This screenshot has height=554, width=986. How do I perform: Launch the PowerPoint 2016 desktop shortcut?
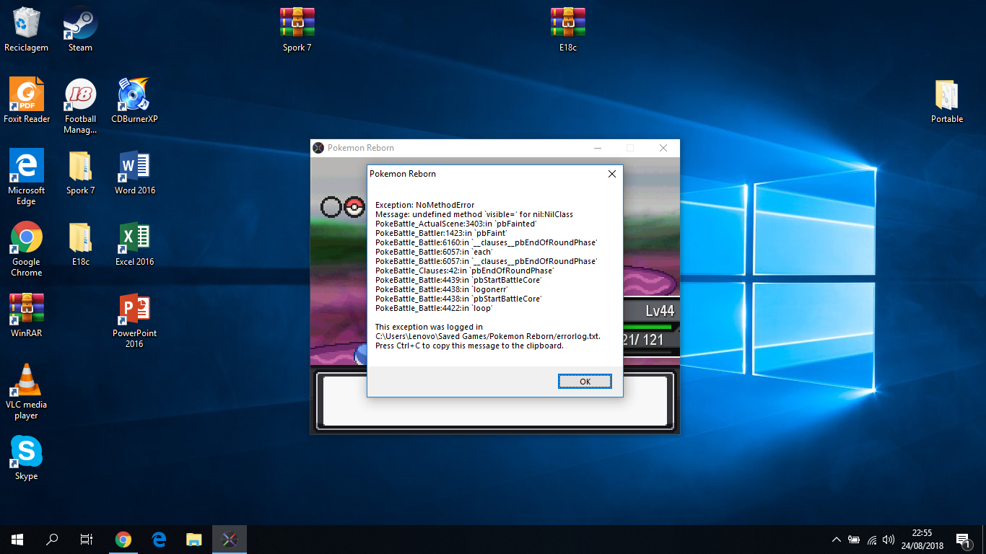pos(134,309)
